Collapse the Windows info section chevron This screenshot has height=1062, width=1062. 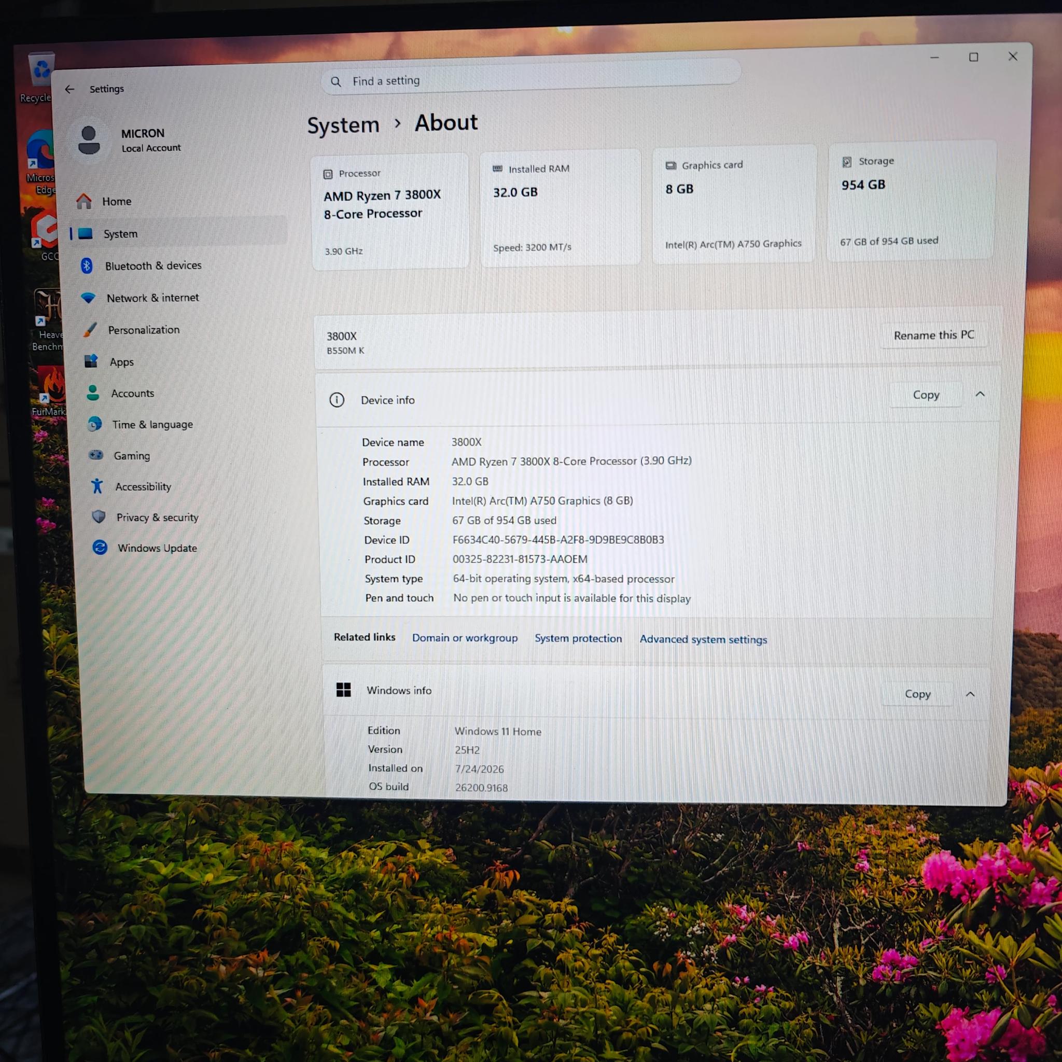click(970, 694)
